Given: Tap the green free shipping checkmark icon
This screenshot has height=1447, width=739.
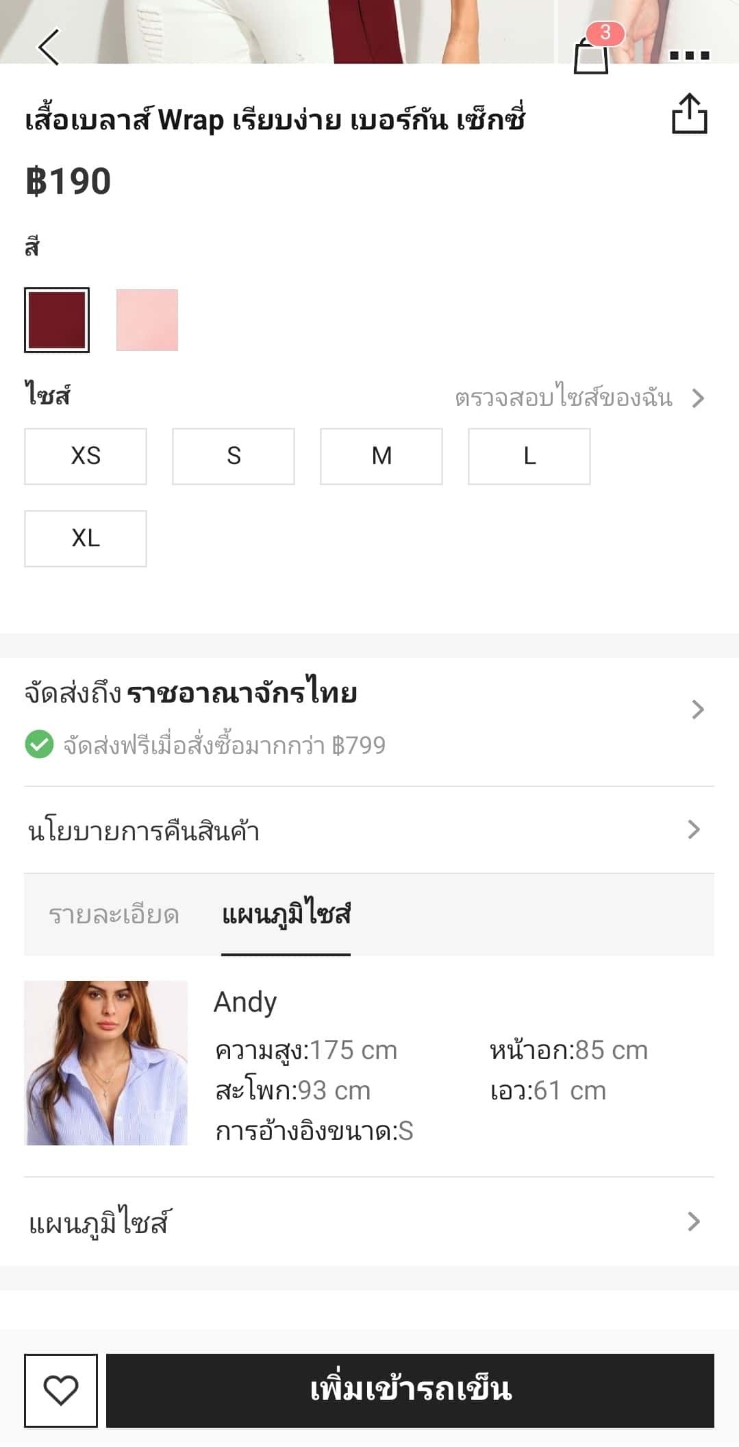Looking at the screenshot, I should click(x=39, y=744).
